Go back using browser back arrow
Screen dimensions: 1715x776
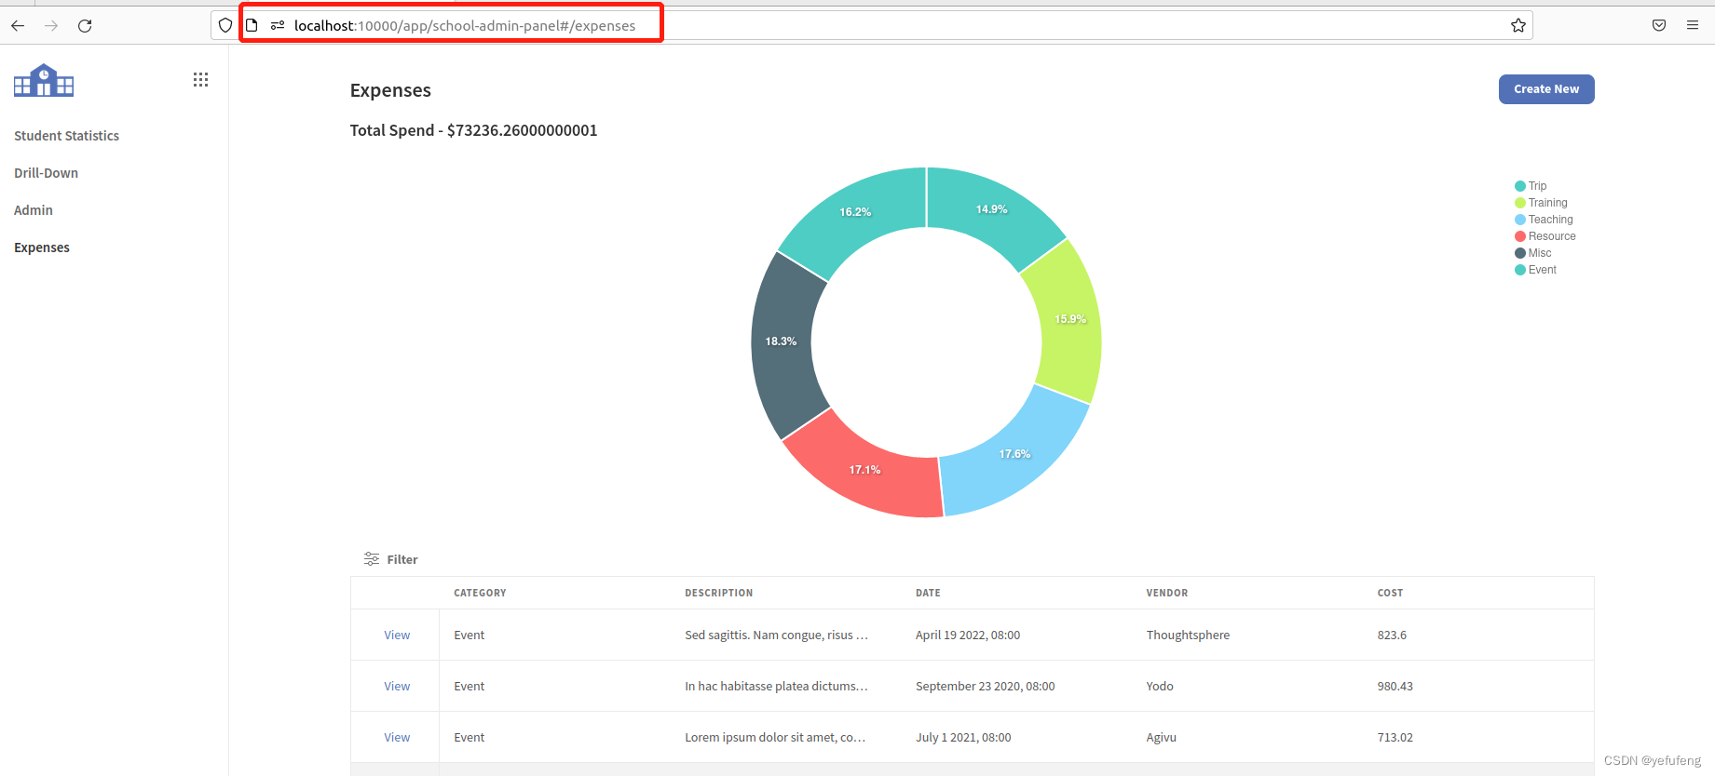(18, 26)
